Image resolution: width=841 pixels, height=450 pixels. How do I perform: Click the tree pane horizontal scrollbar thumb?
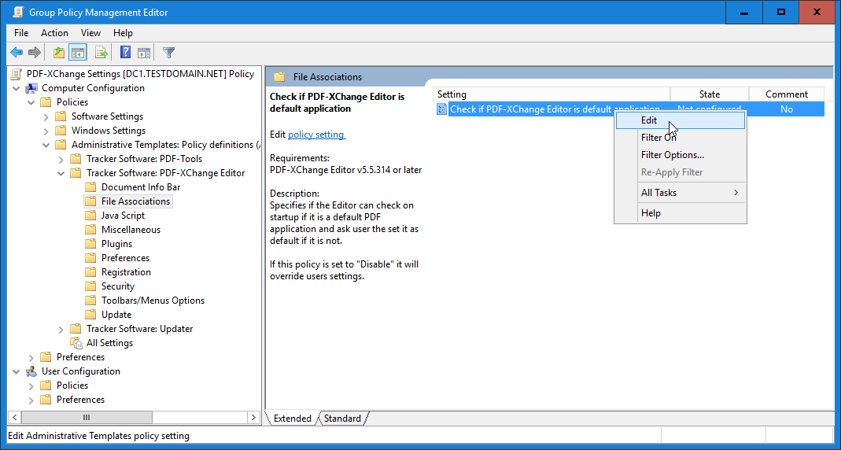[x=87, y=417]
